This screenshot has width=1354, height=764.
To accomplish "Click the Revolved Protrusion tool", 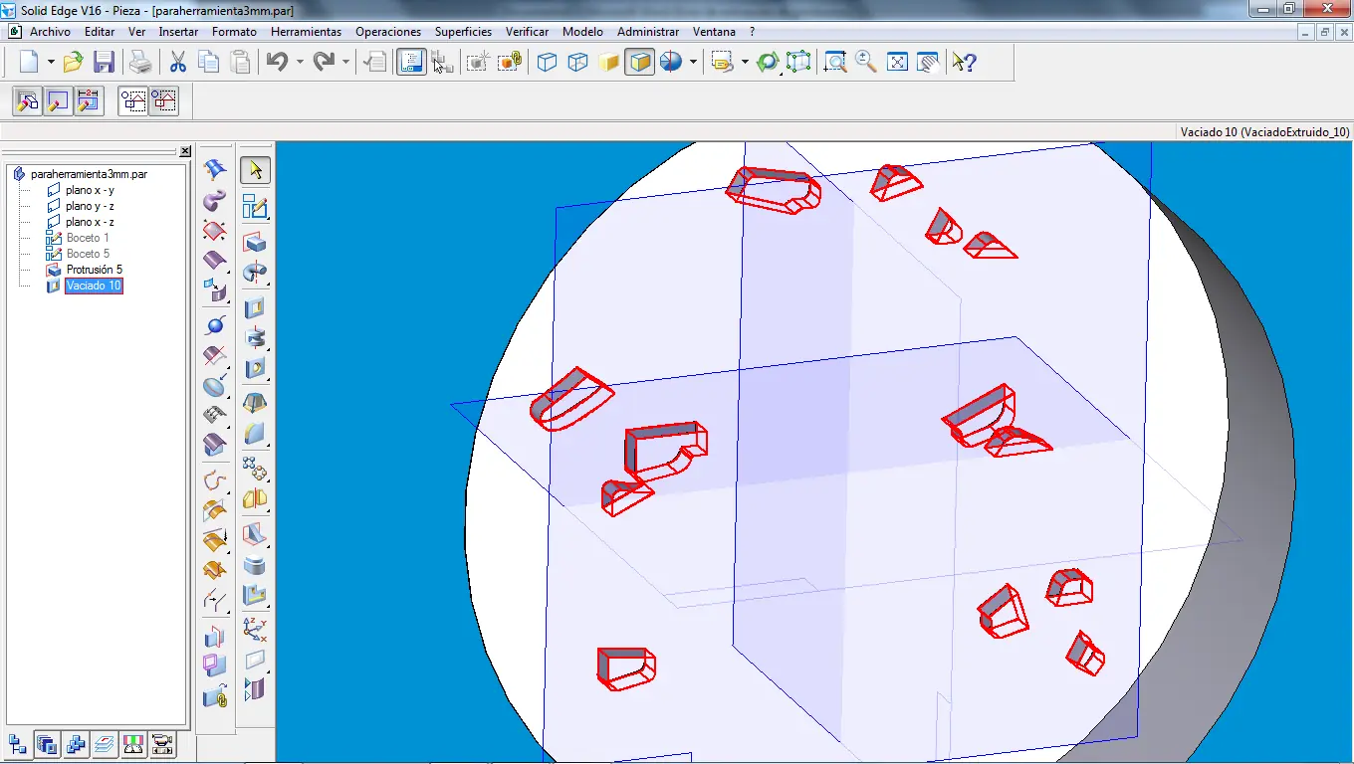I will 255,273.
